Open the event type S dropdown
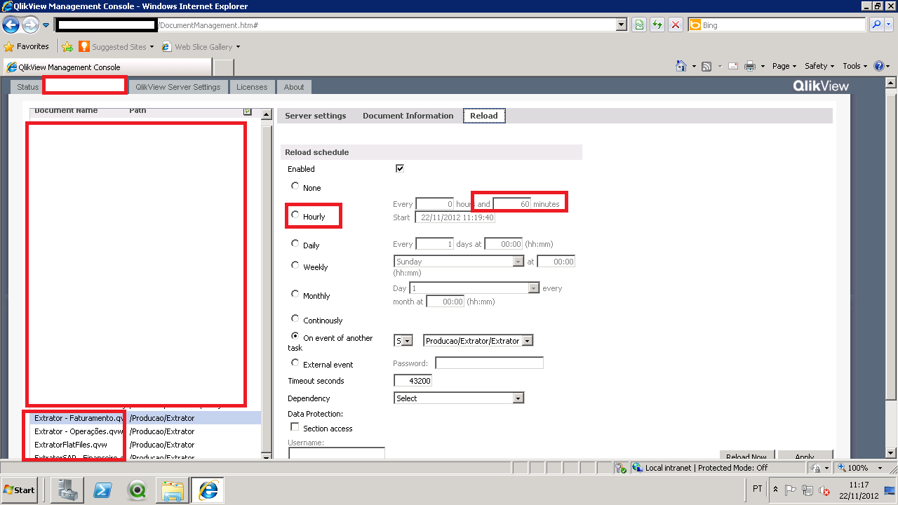Image resolution: width=898 pixels, height=505 pixels. 403,341
